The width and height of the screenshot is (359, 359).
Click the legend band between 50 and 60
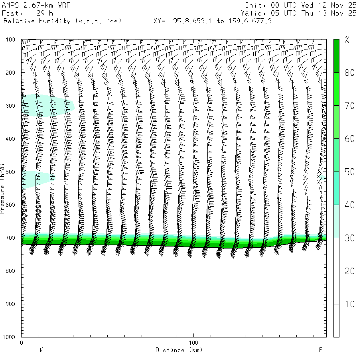pyautogui.click(x=336, y=155)
